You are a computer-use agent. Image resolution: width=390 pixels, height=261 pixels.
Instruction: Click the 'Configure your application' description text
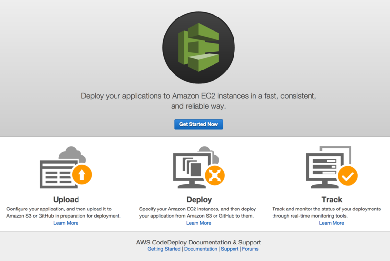click(63, 212)
